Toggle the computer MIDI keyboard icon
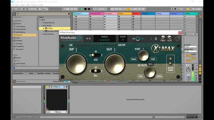 point(175,9)
